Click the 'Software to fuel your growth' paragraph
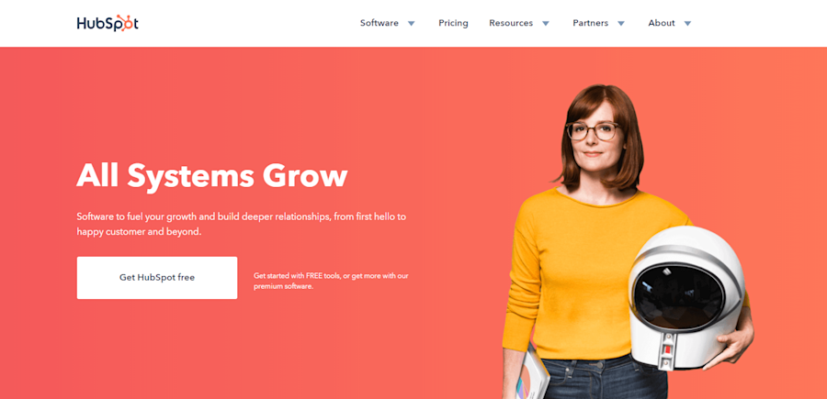 (x=242, y=224)
